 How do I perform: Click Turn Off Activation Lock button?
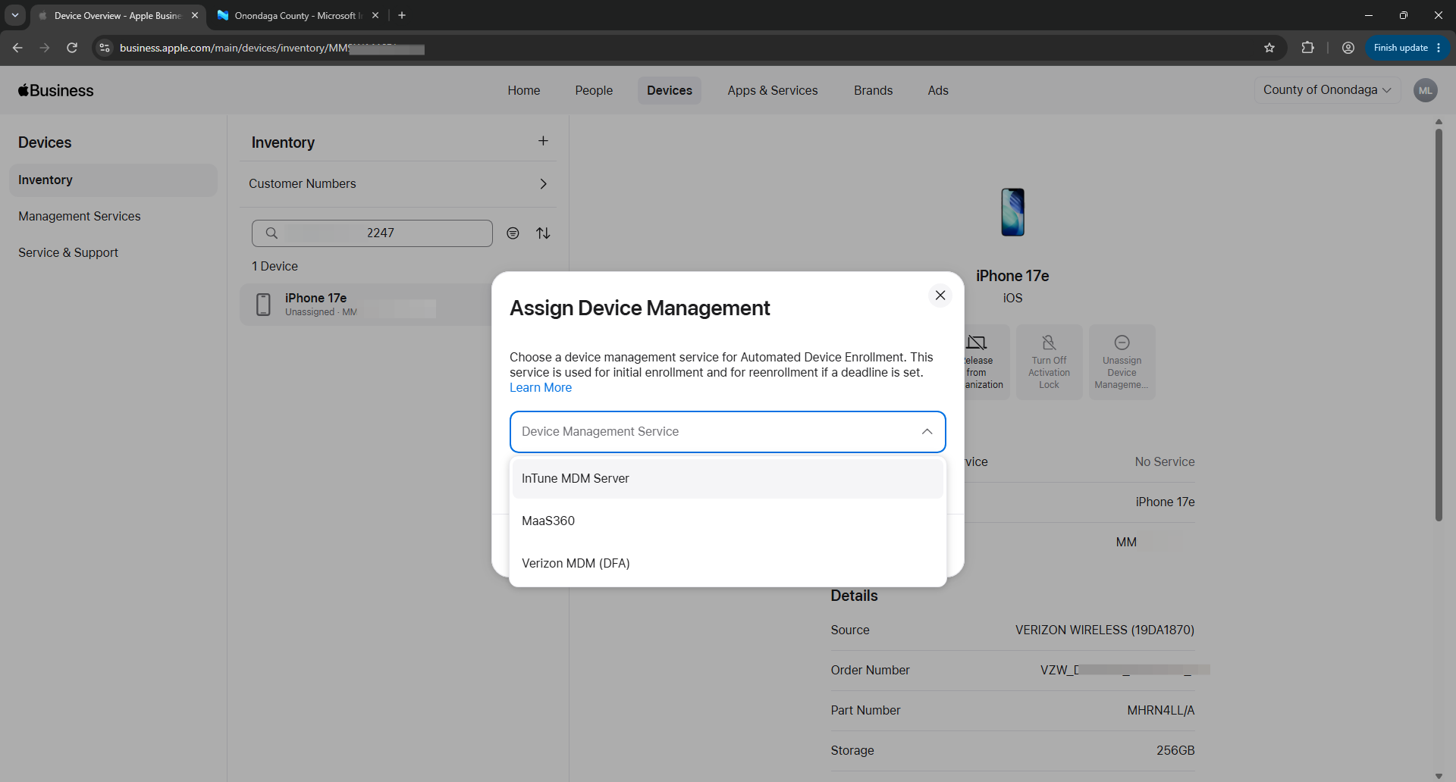(x=1050, y=363)
